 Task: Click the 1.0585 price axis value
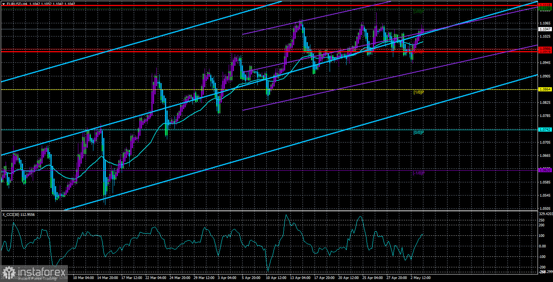545,182
